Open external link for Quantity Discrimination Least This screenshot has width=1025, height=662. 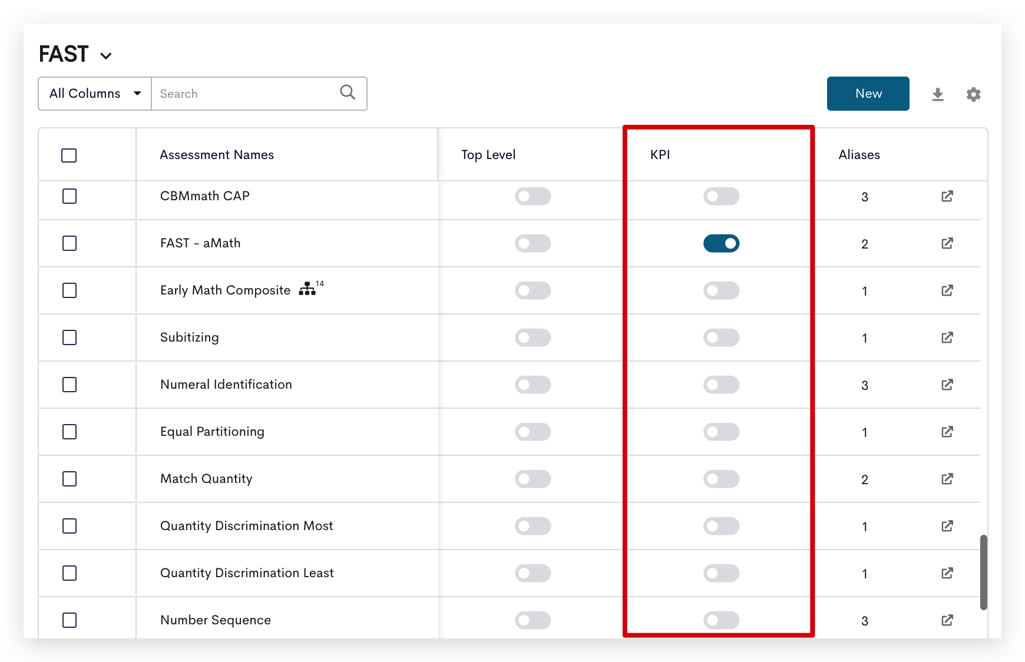(947, 573)
